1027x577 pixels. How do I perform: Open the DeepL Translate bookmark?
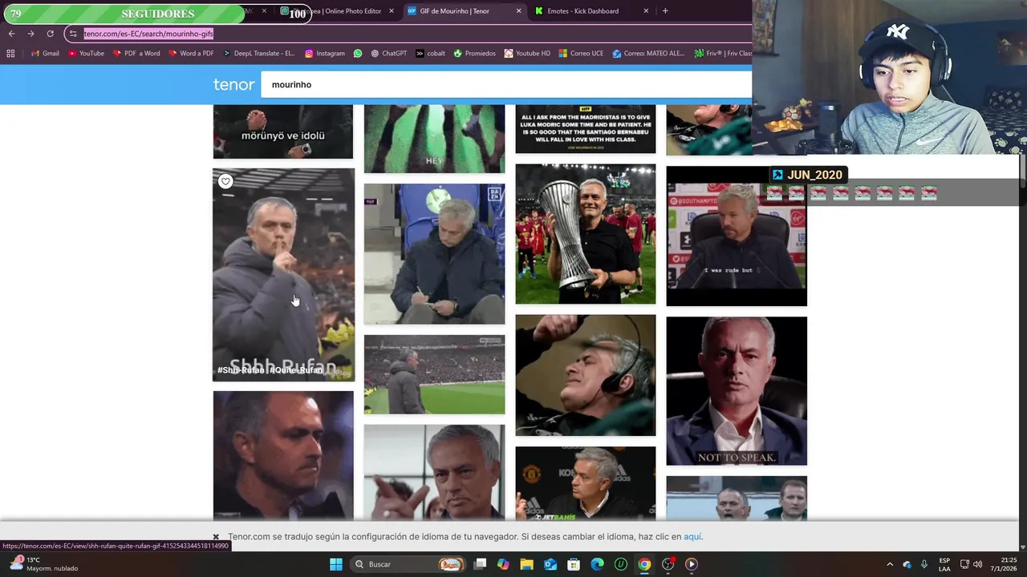point(258,54)
